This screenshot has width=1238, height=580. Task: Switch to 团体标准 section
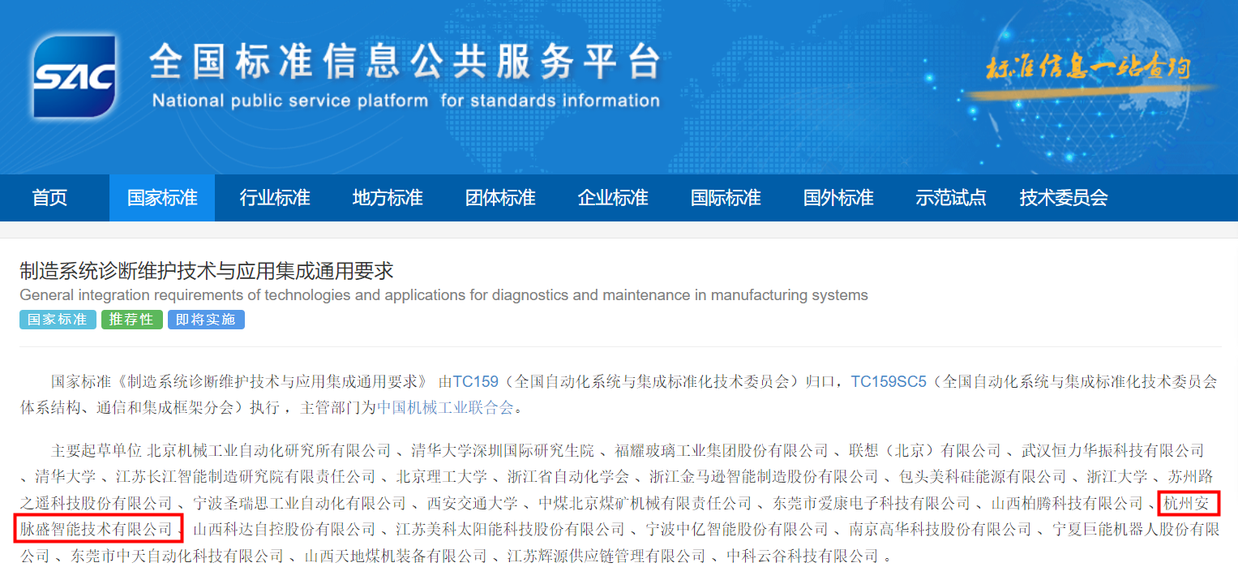point(500,198)
